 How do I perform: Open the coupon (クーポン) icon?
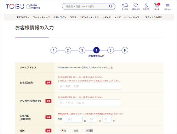[125, 7]
